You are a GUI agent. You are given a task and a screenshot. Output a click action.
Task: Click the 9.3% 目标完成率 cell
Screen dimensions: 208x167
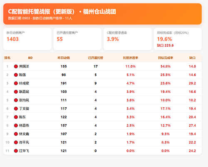click(166, 134)
